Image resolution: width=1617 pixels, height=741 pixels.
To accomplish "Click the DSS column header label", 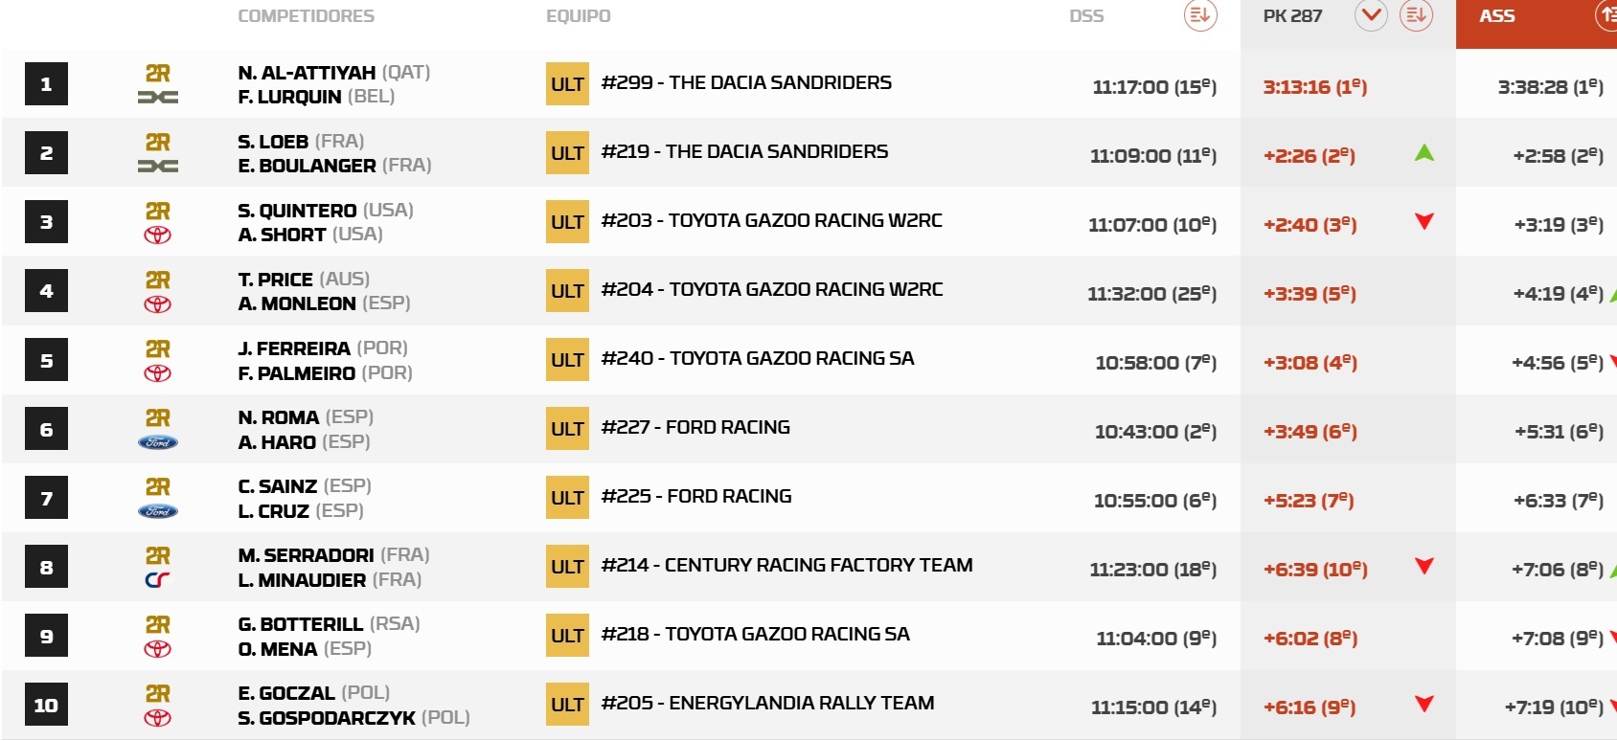I will [x=1086, y=16].
